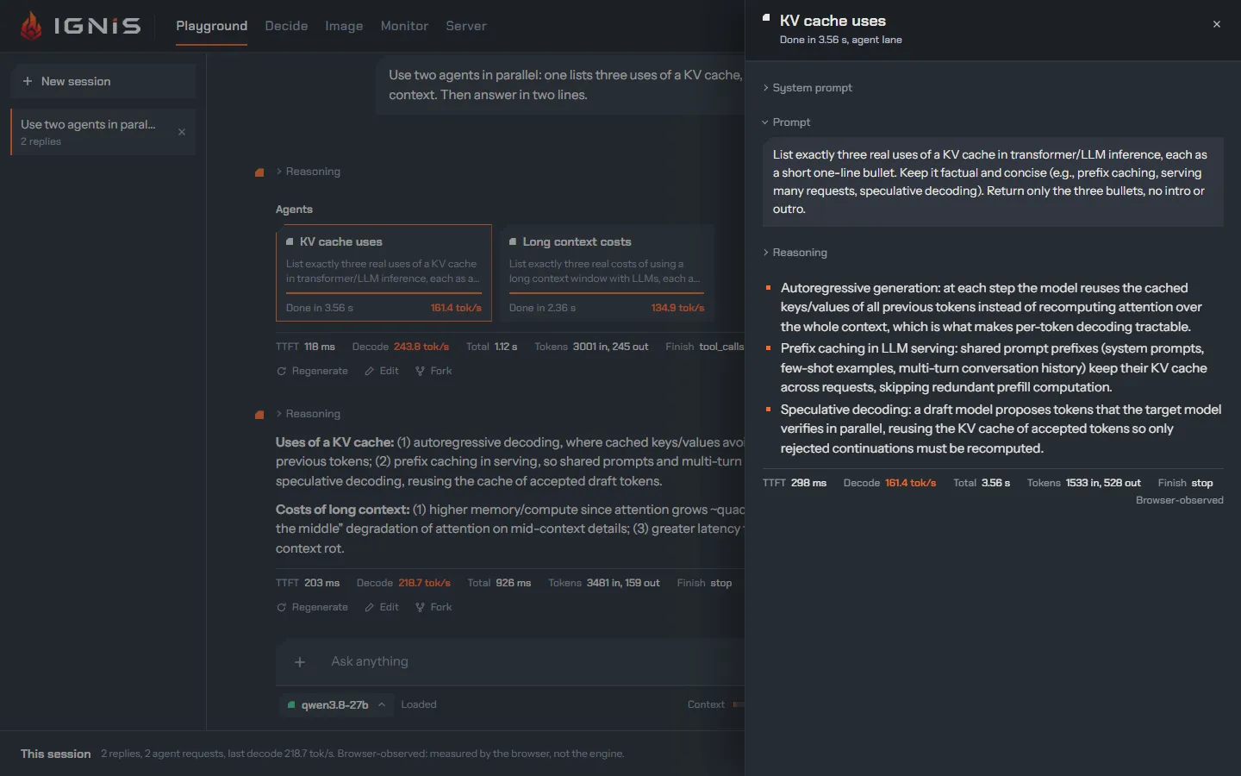Click 'Tokens 1533 in, 528 out'
The image size is (1241, 776).
(1084, 483)
